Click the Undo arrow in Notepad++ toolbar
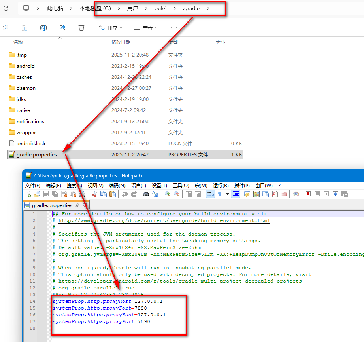 [124, 194]
